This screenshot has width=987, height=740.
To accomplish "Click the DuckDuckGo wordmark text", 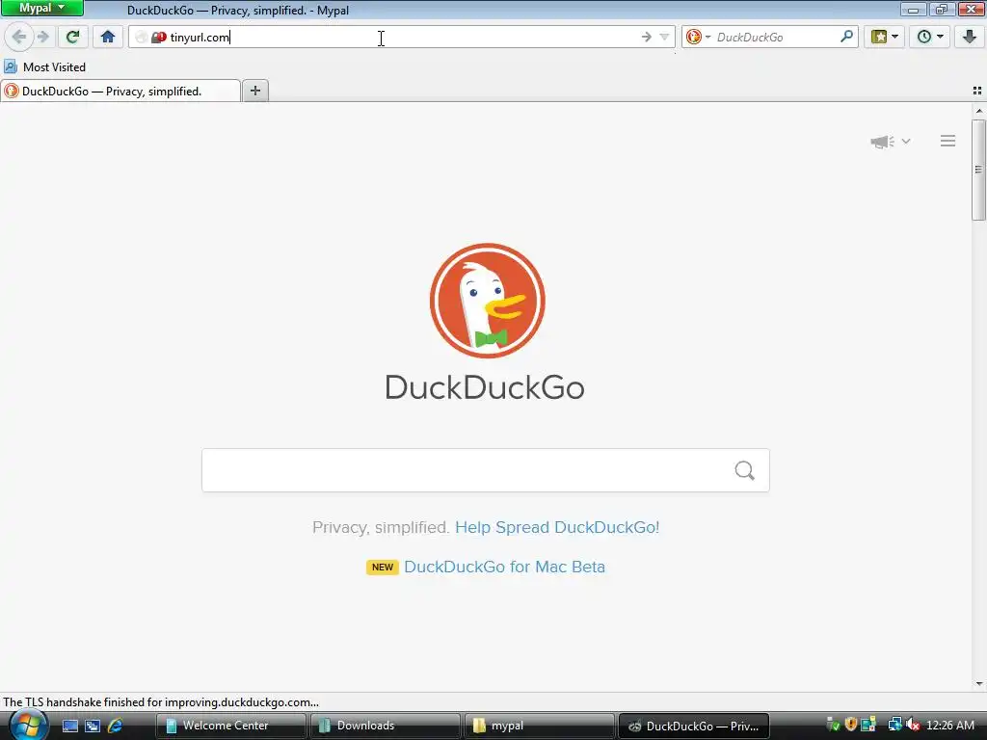I will [x=485, y=387].
